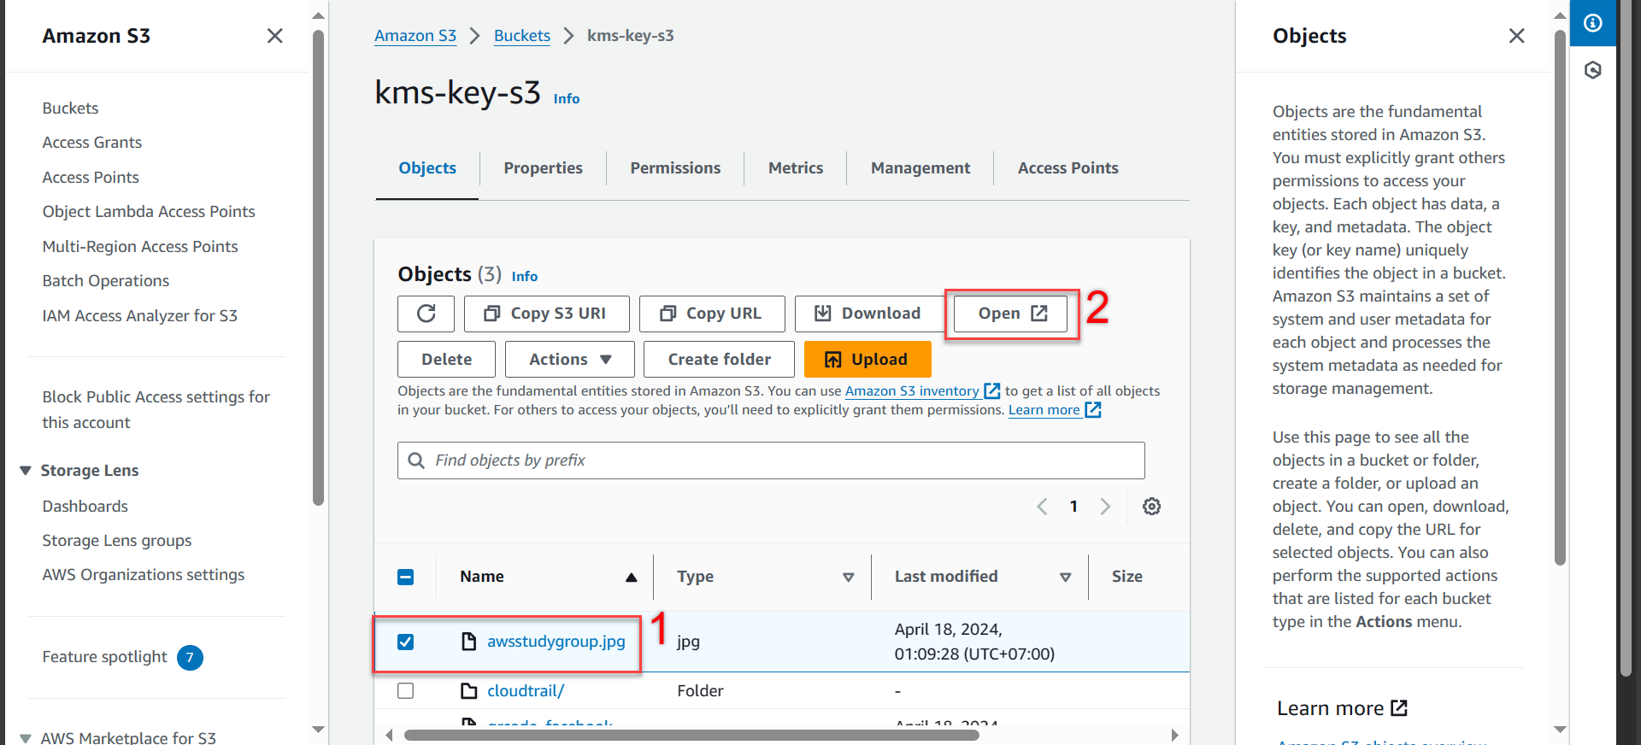Click Buckets breadcrumb link
The width and height of the screenshot is (1641, 745).
coord(522,36)
